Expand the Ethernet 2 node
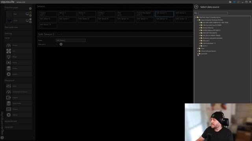 (200, 41)
